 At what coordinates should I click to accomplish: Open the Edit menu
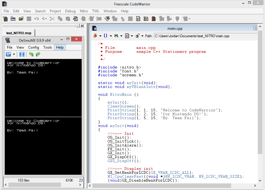[x=16, y=11]
